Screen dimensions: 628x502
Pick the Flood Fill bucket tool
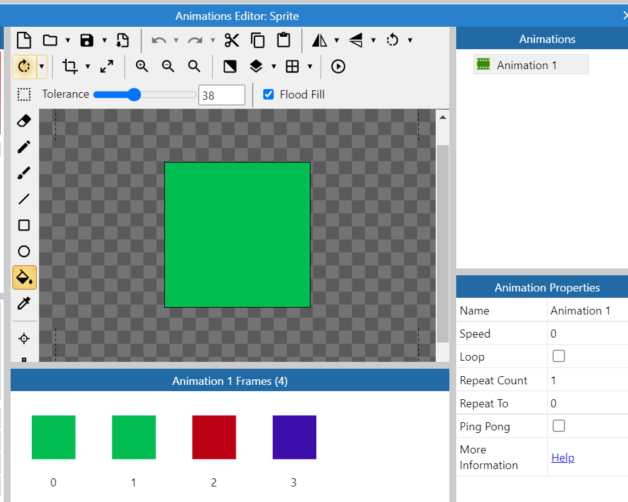[24, 277]
